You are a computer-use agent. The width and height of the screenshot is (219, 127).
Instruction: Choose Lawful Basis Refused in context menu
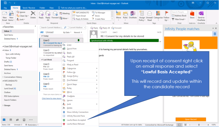76,124
